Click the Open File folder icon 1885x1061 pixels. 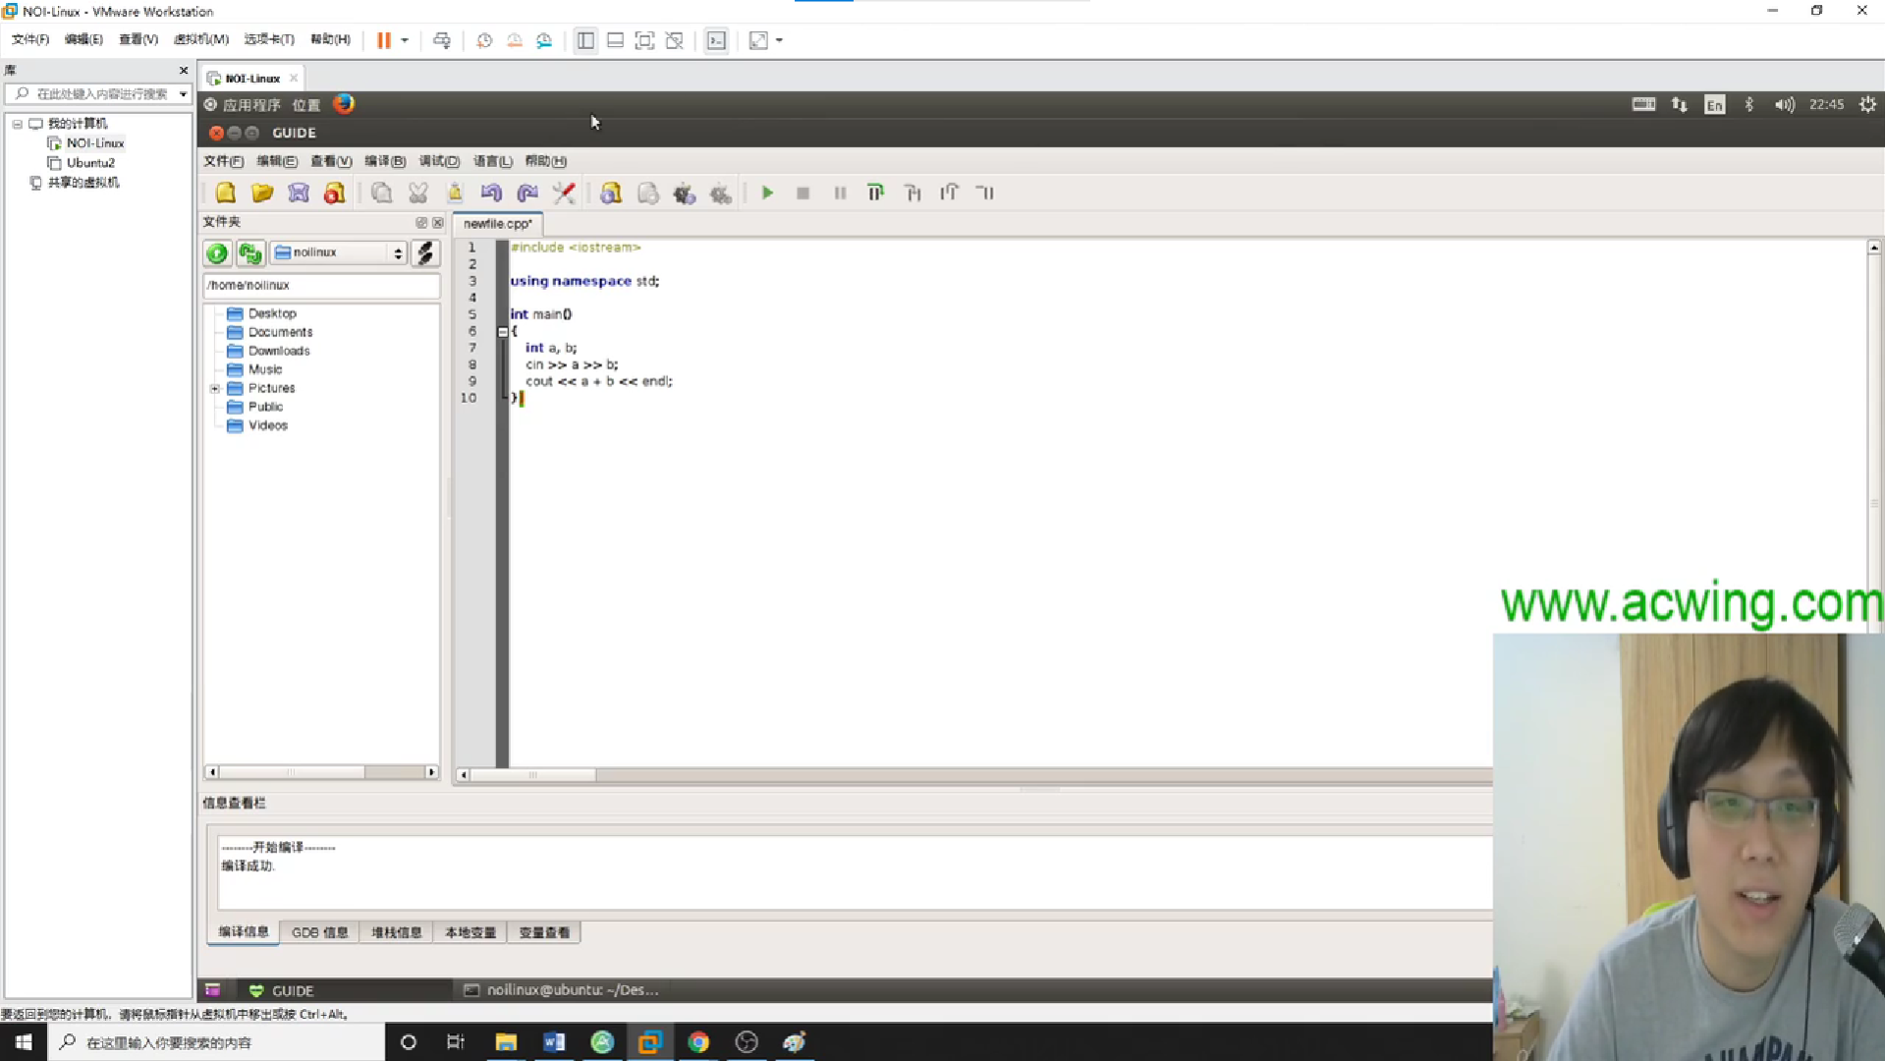click(x=262, y=194)
